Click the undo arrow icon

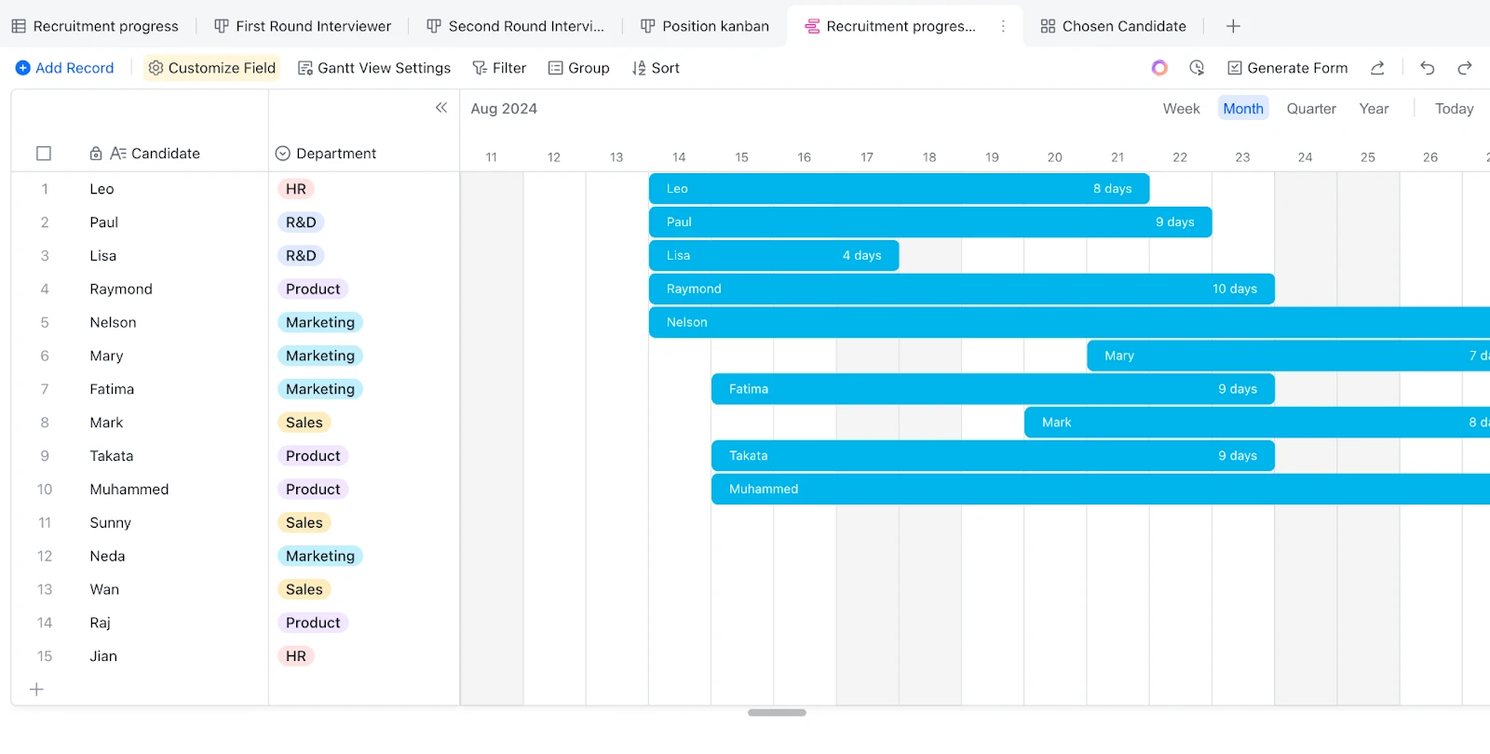1427,68
